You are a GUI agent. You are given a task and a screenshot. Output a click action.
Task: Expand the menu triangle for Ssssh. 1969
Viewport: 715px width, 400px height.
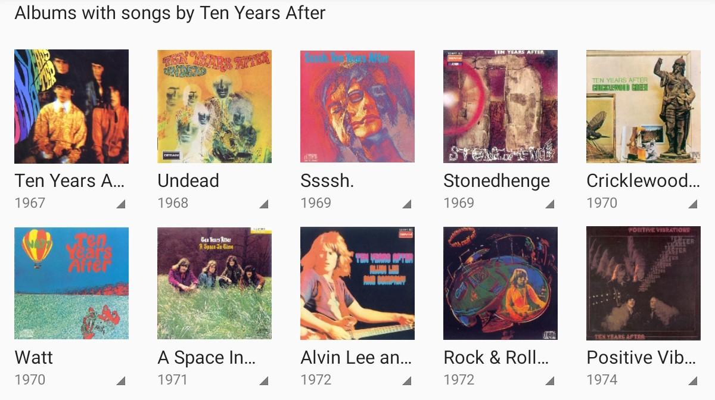tap(407, 204)
